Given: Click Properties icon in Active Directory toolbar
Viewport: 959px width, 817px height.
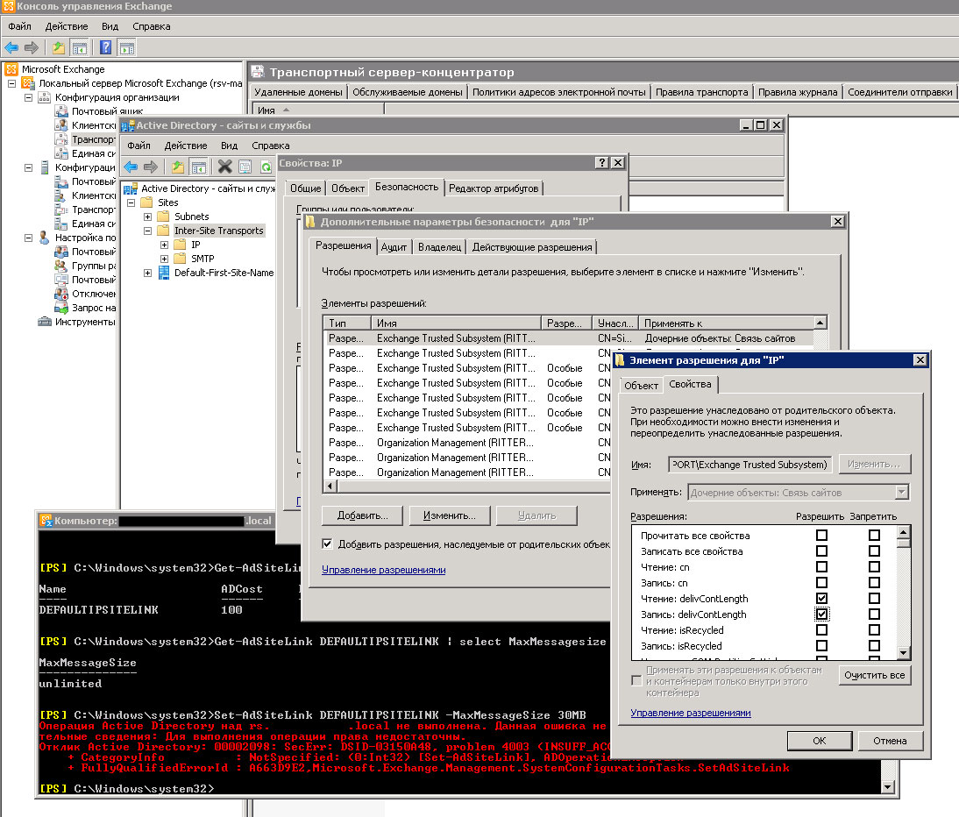Looking at the screenshot, I should point(245,167).
